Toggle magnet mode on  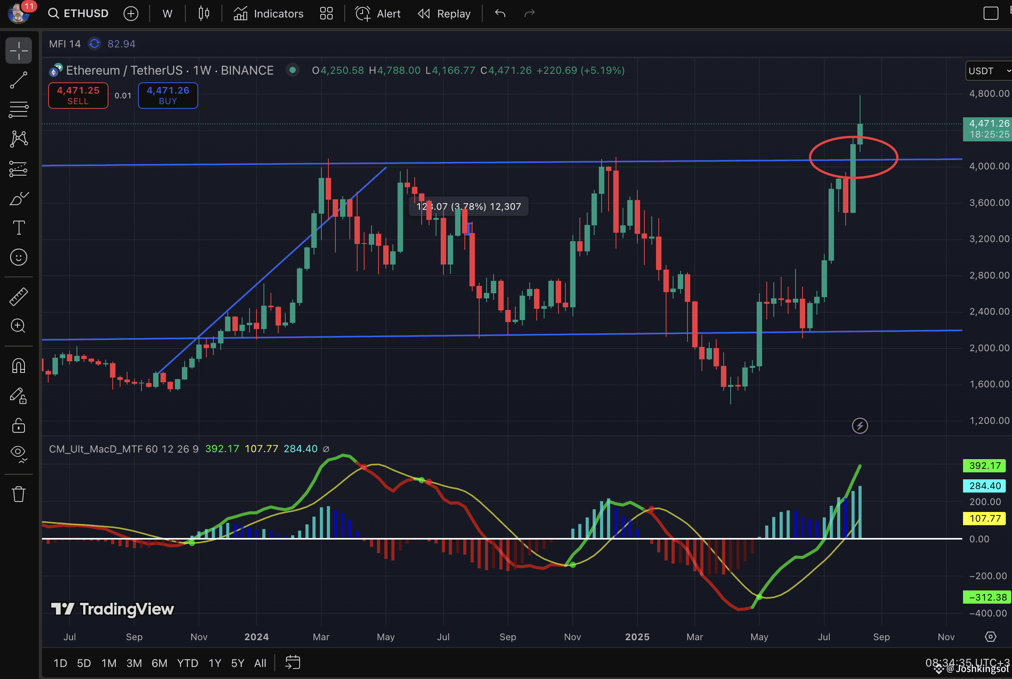click(19, 366)
